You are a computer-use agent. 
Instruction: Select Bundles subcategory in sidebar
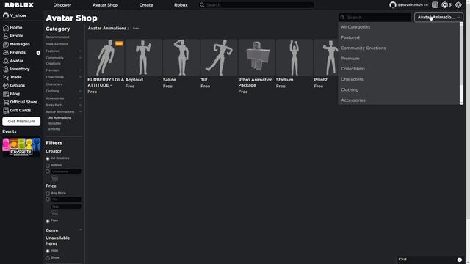pyautogui.click(x=55, y=123)
